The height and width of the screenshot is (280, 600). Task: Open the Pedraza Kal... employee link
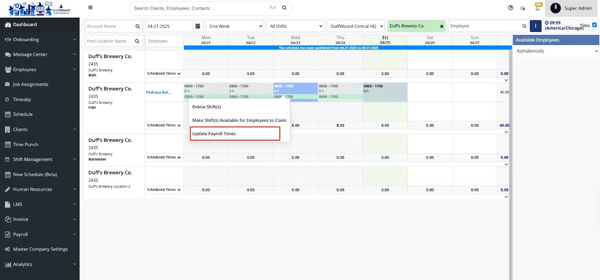158,92
